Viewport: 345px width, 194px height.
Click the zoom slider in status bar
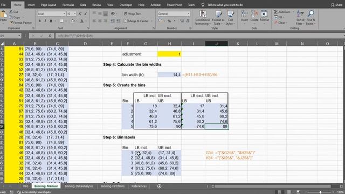coord(320,192)
